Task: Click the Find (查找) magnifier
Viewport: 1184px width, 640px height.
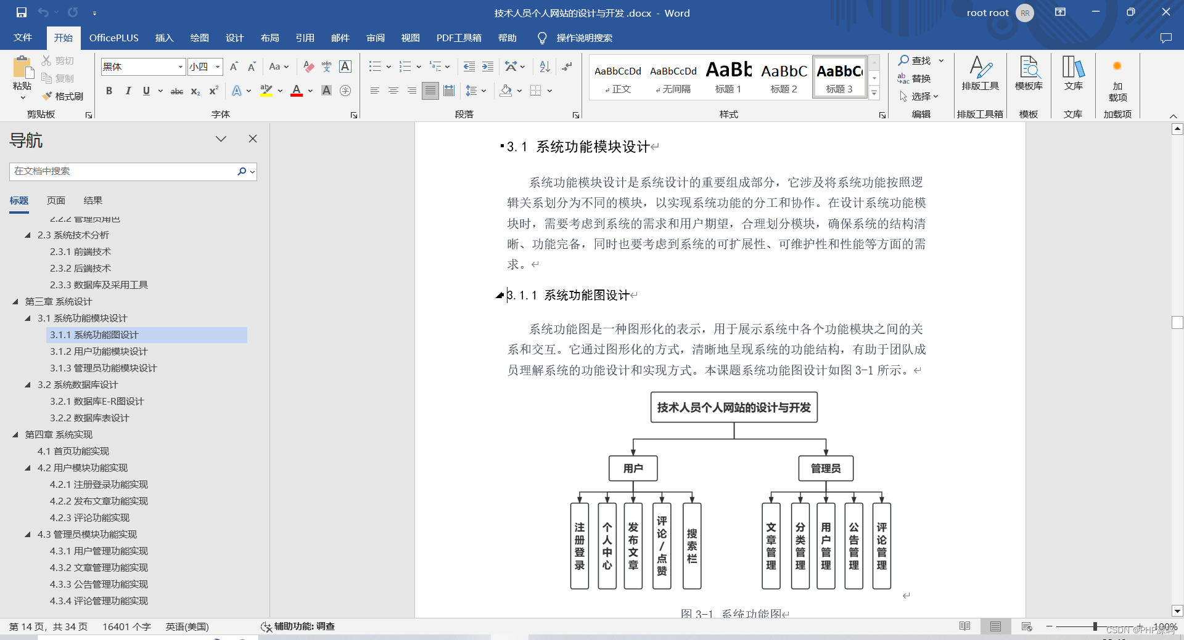Action: point(915,60)
